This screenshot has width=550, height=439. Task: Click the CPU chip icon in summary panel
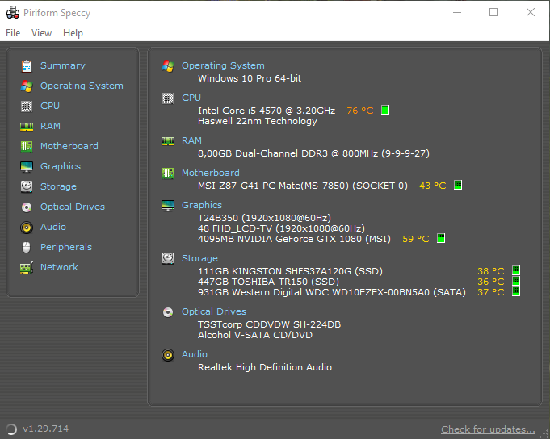tap(168, 98)
